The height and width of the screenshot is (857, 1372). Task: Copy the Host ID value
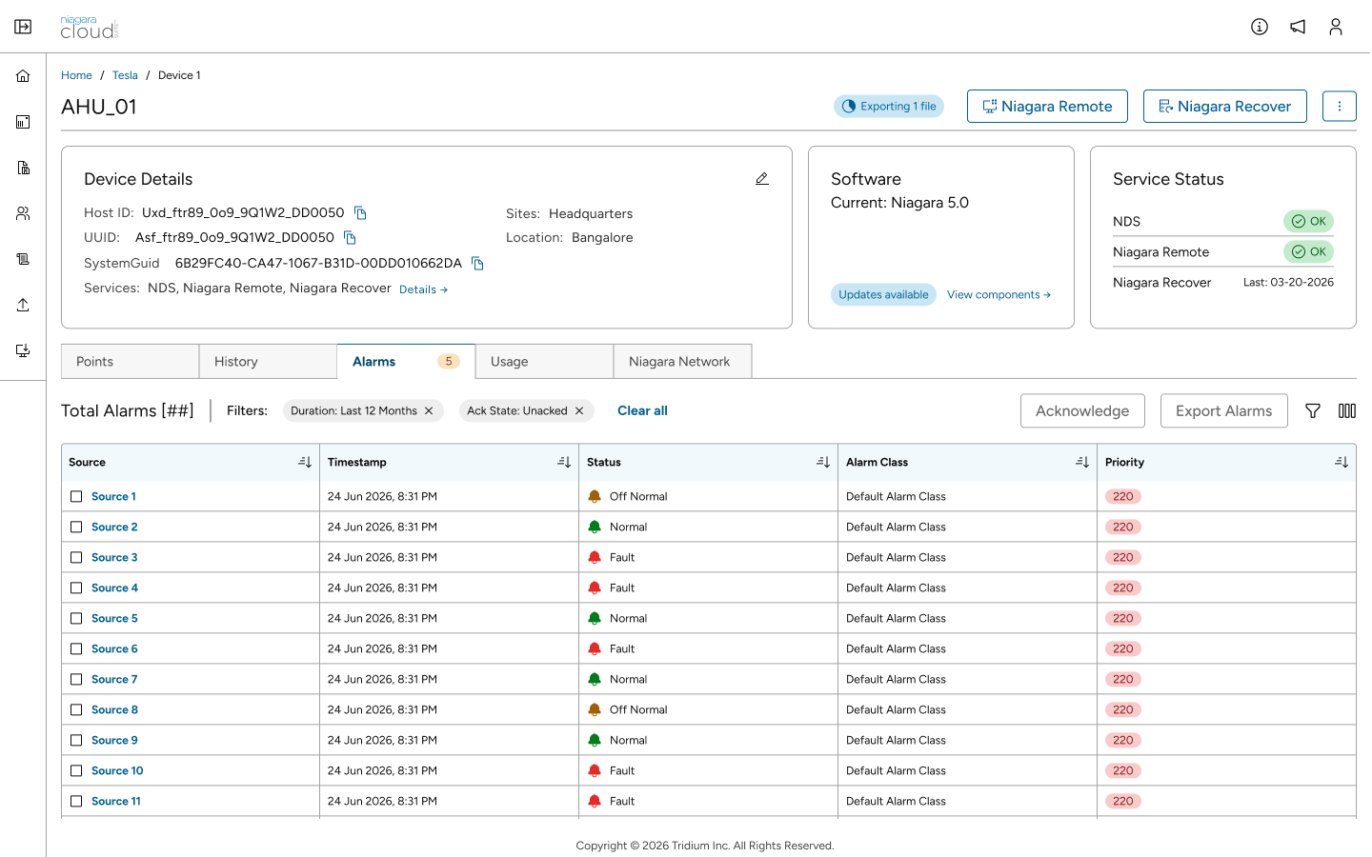360,213
